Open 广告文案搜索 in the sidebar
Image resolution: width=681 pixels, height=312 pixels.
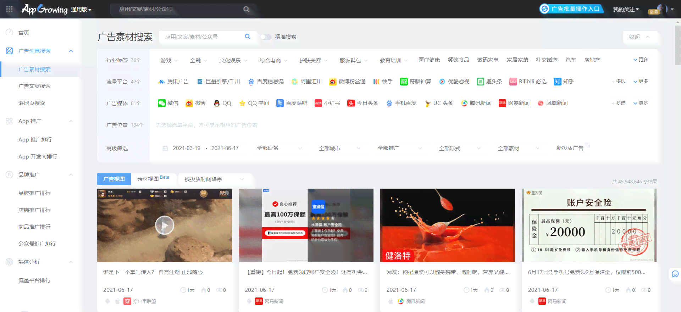pyautogui.click(x=34, y=86)
